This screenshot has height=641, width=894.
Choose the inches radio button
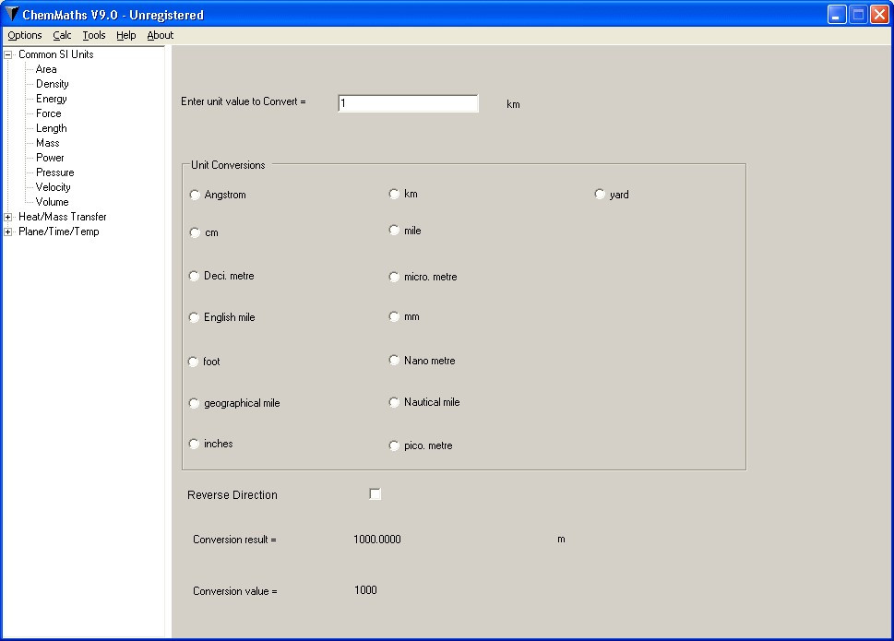[x=194, y=444]
